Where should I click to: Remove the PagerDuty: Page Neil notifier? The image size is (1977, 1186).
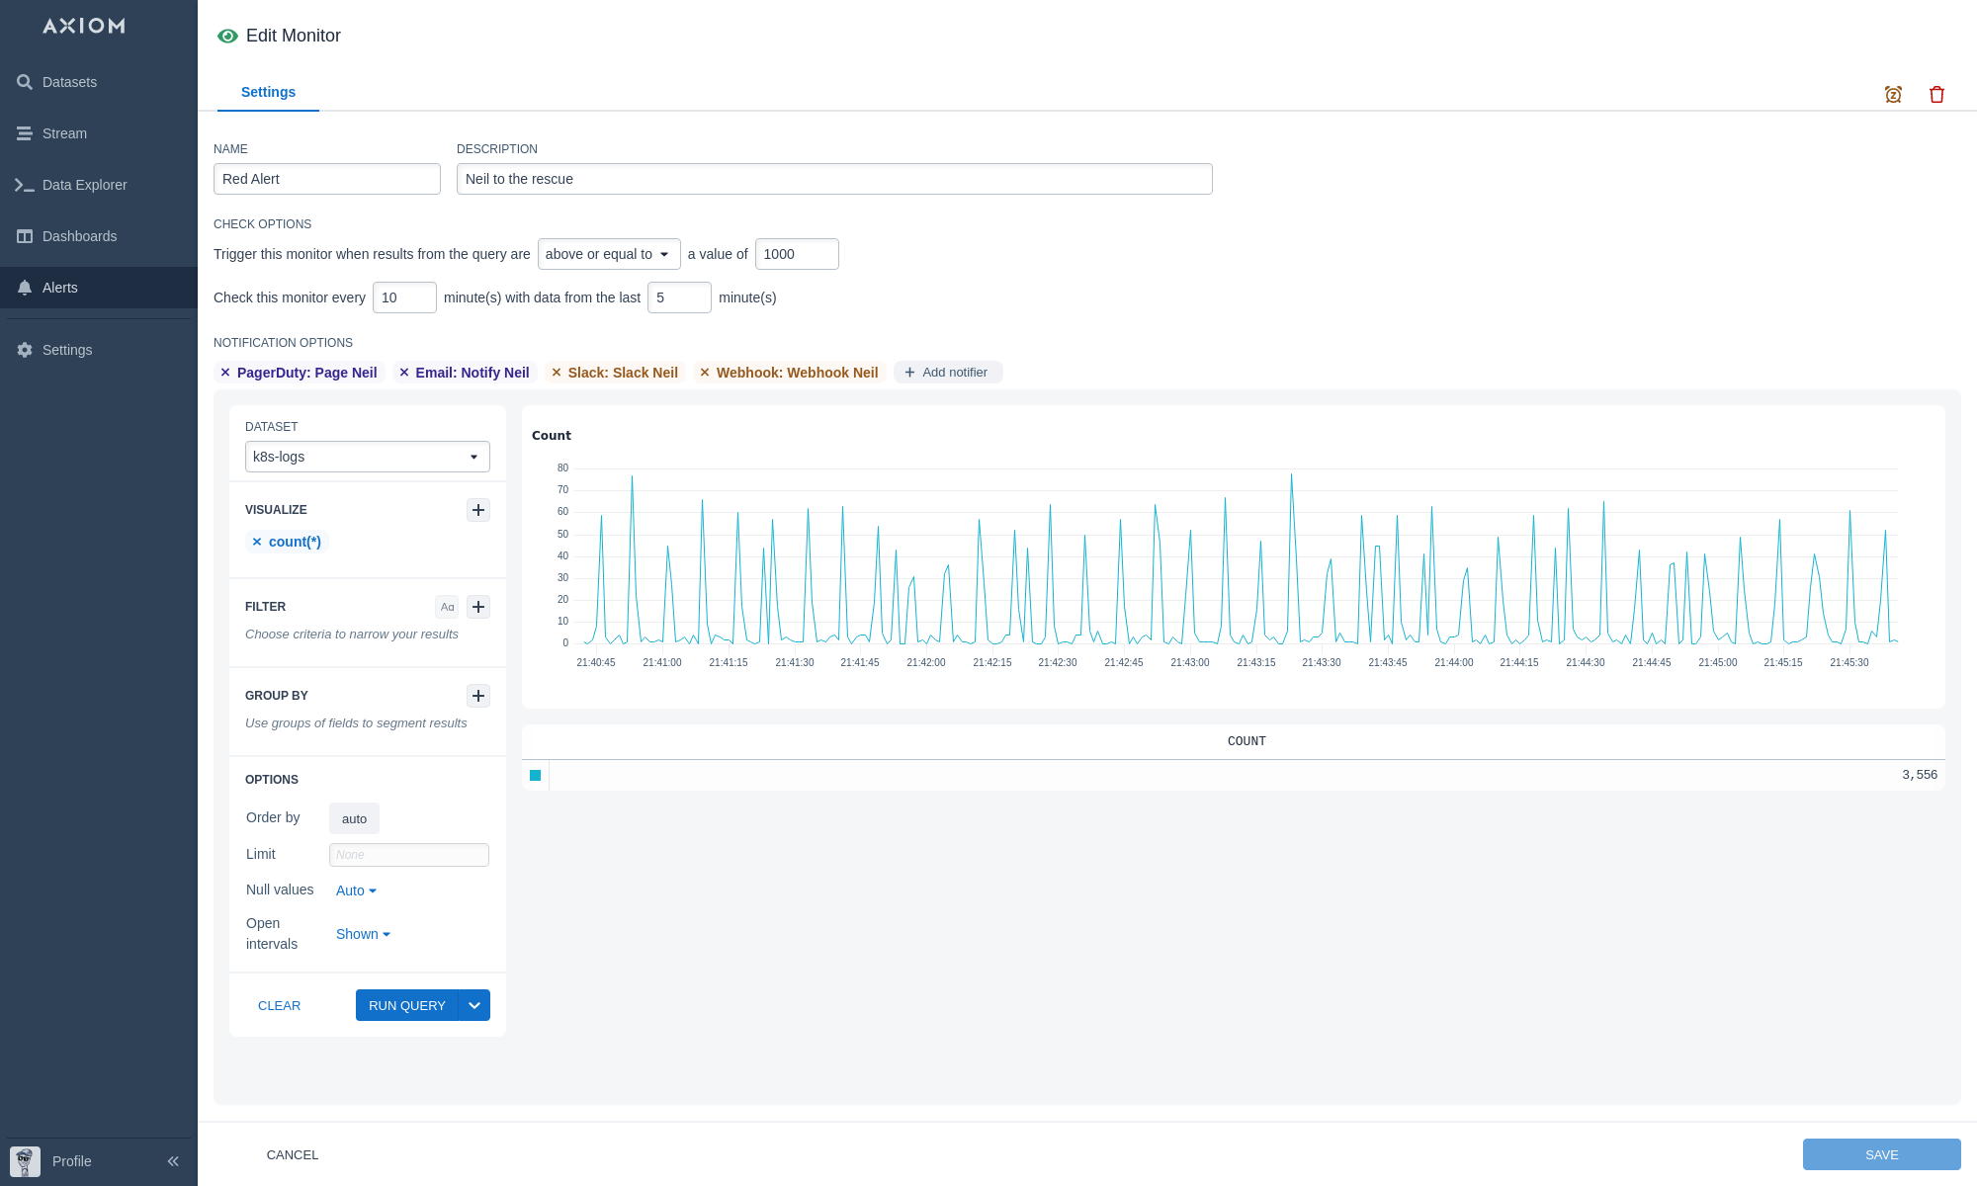(x=225, y=373)
